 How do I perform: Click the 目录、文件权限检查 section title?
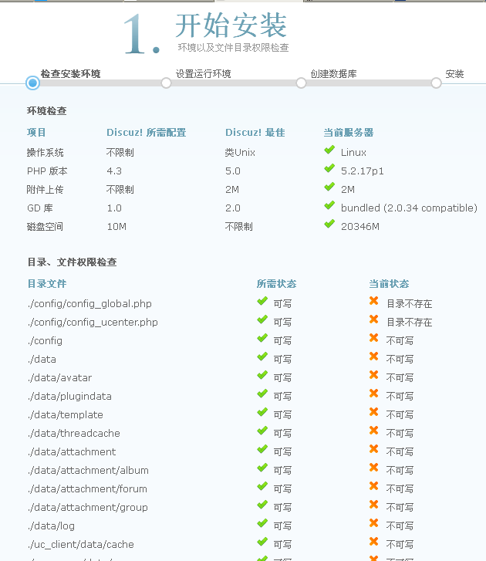click(73, 262)
